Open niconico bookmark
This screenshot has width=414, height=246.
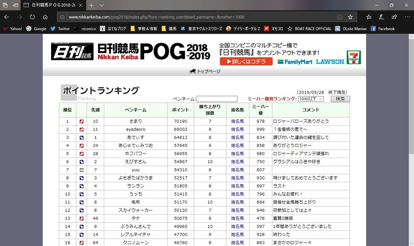click(x=84, y=29)
